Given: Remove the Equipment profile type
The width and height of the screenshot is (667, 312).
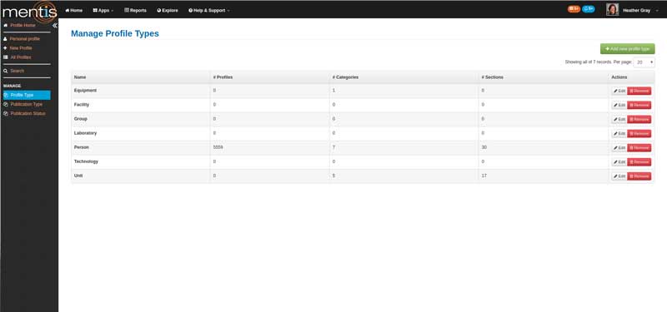Looking at the screenshot, I should [639, 91].
